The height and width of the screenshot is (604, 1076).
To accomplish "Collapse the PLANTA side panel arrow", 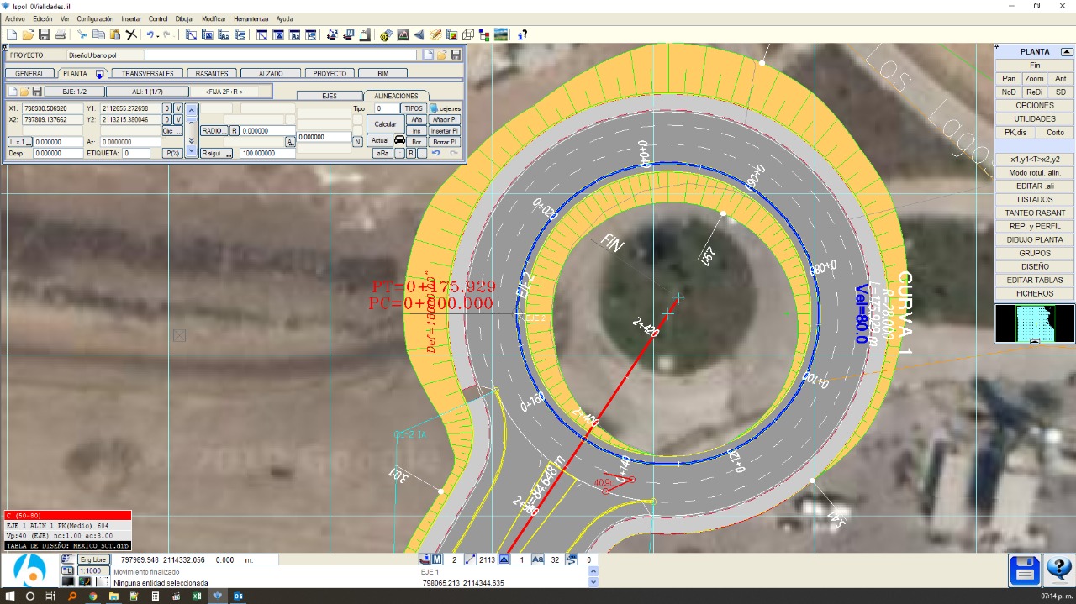I will [x=1067, y=51].
